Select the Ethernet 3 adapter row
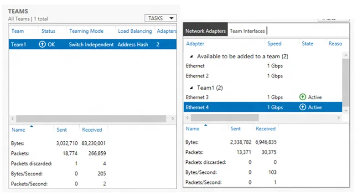363x196 pixels. coord(263,97)
